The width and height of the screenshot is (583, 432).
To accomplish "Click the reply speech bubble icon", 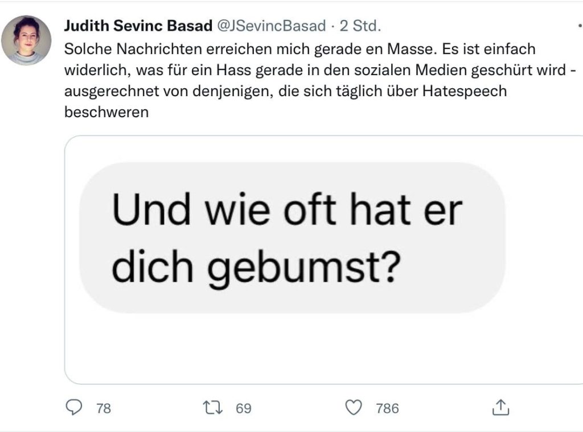I will [75, 407].
